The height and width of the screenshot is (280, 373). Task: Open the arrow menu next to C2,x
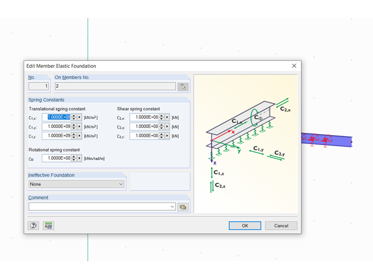167,117
